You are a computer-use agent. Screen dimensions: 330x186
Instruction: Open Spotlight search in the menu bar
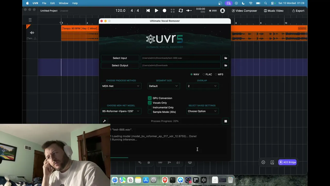point(266,3)
